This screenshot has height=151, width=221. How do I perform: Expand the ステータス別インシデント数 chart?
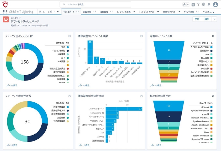point(69,36)
